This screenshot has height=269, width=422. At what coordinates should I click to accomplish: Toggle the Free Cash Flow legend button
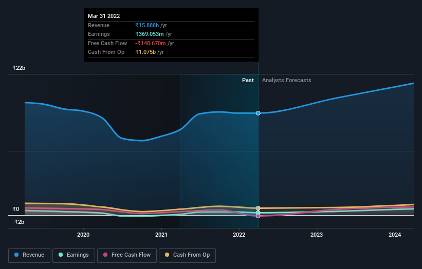point(127,255)
